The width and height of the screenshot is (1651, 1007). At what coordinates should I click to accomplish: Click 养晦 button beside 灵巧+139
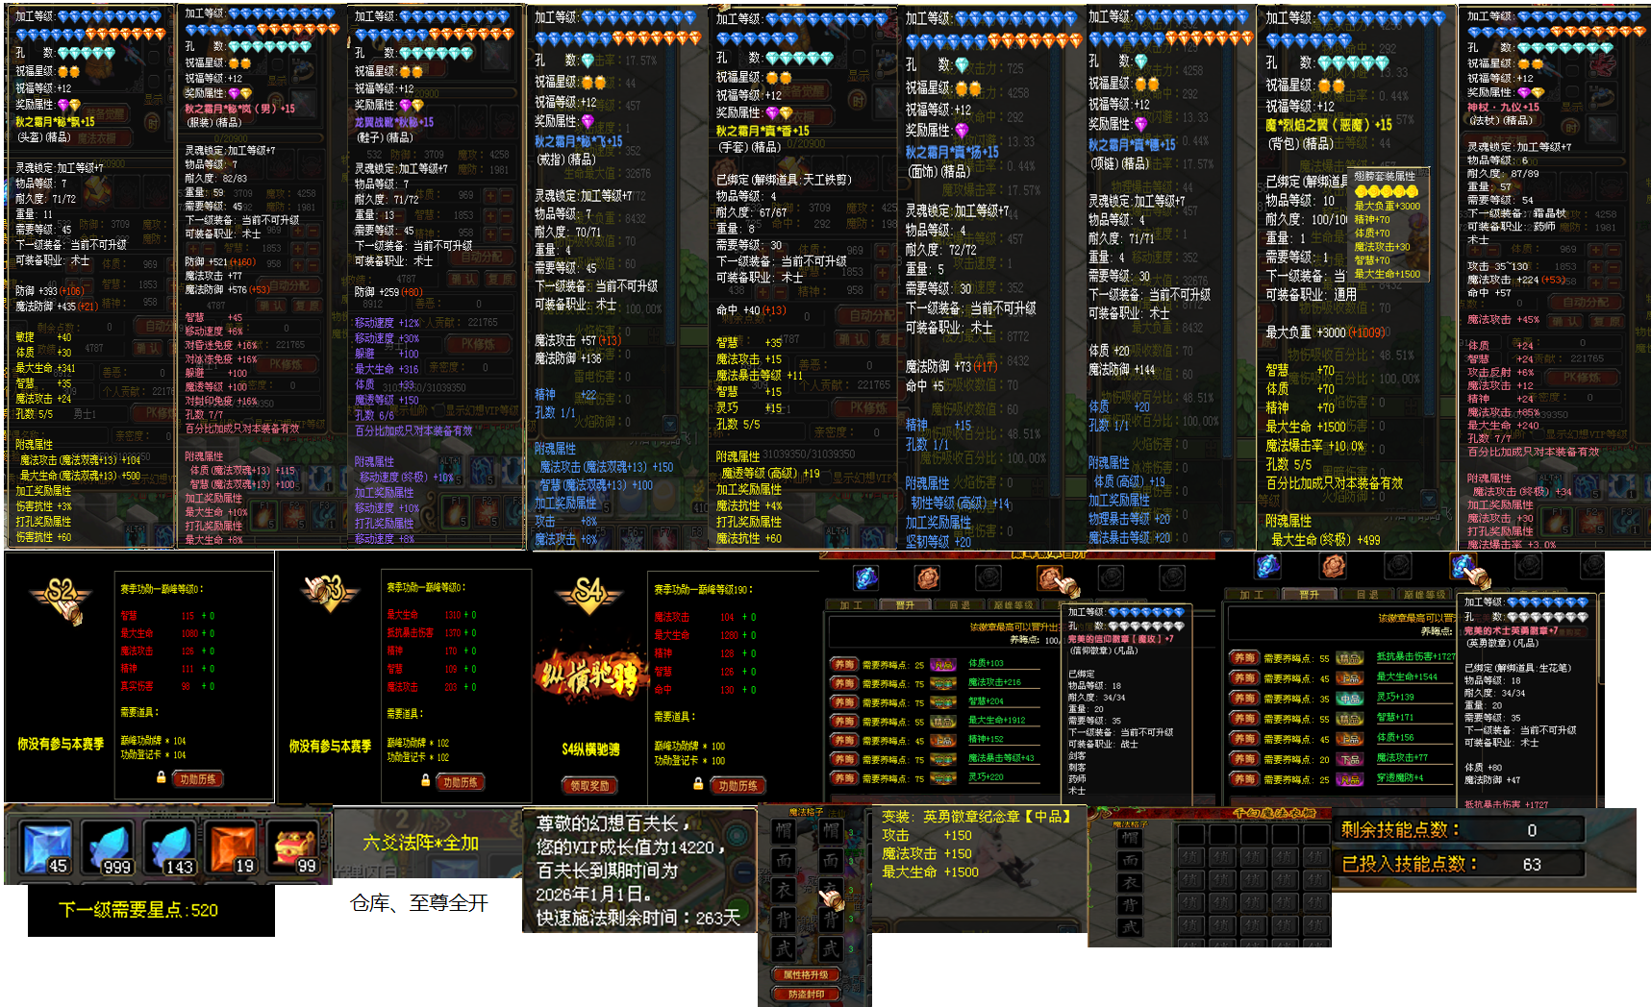[1244, 699]
